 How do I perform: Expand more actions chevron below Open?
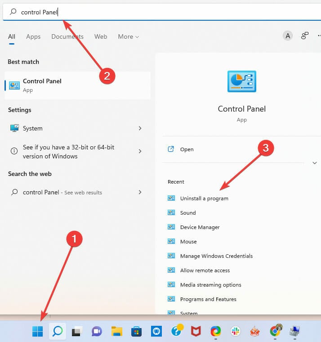coord(314,163)
